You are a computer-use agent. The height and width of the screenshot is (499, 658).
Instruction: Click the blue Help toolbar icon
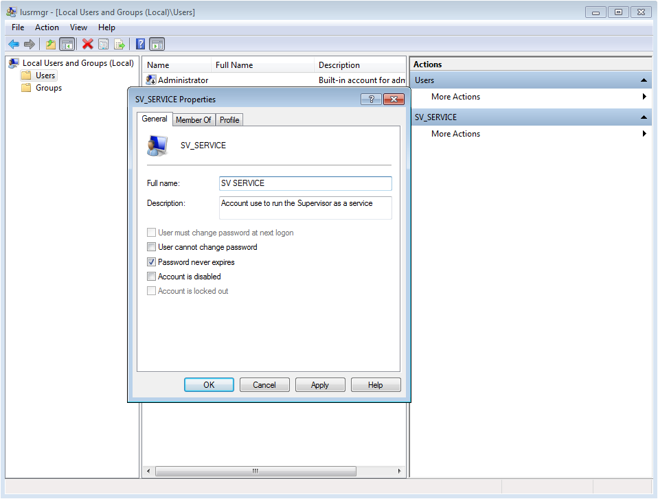pyautogui.click(x=140, y=44)
